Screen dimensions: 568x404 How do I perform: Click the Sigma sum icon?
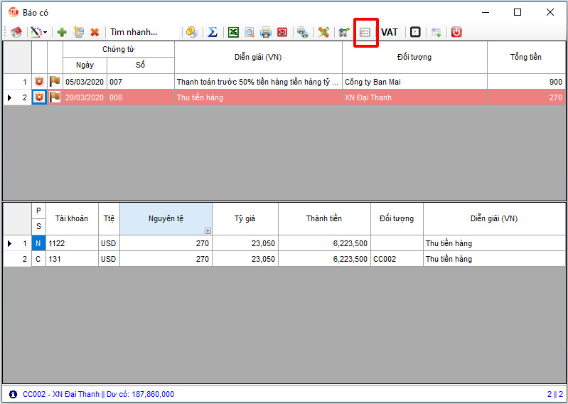[212, 32]
